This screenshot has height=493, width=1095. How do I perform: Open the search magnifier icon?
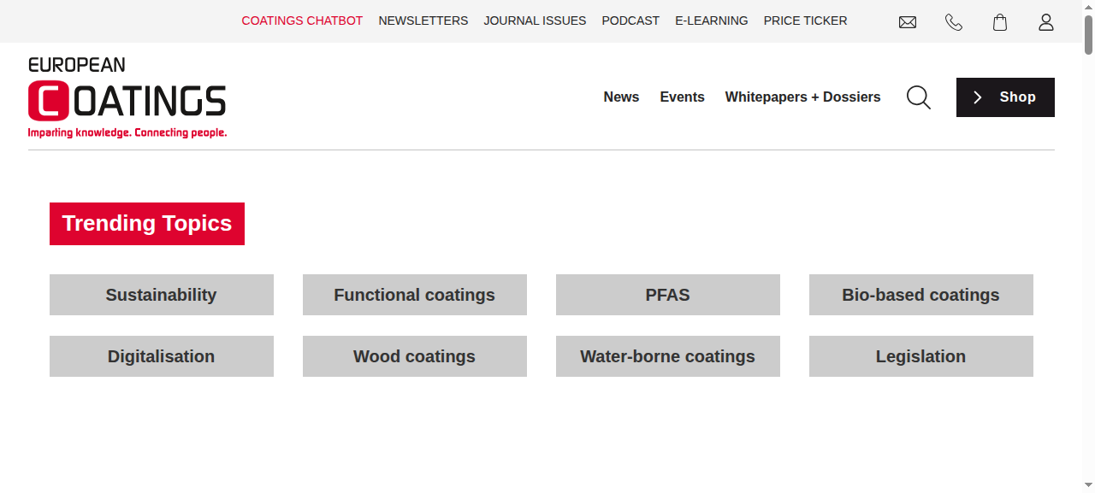point(919,97)
